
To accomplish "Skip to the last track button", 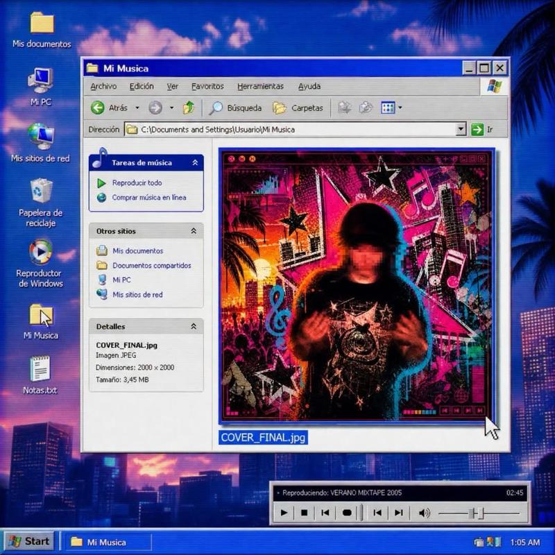I will [398, 513].
